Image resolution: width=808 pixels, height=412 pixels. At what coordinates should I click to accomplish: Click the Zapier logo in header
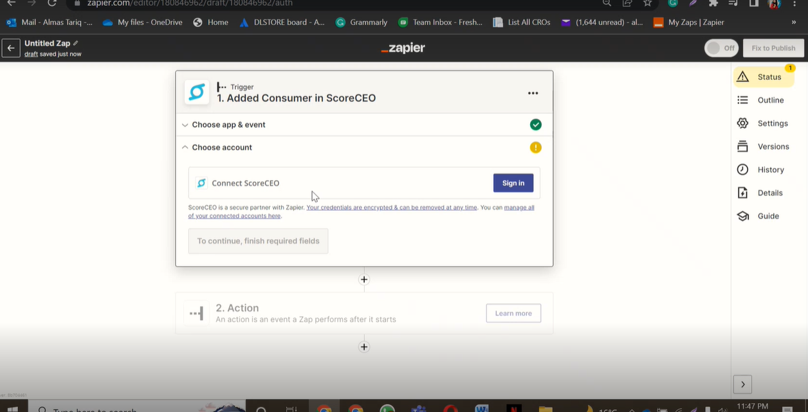click(x=403, y=48)
